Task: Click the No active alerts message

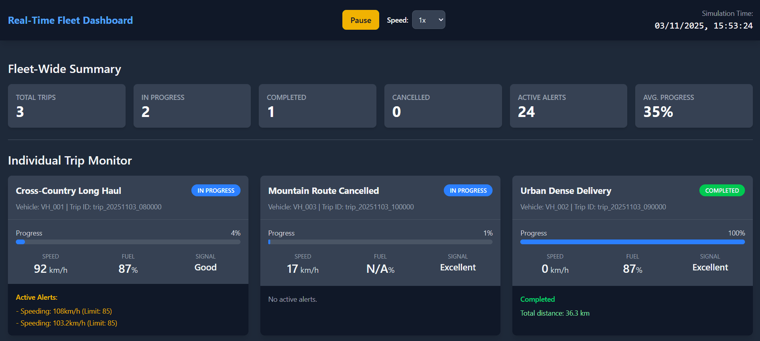Action: pyautogui.click(x=292, y=299)
